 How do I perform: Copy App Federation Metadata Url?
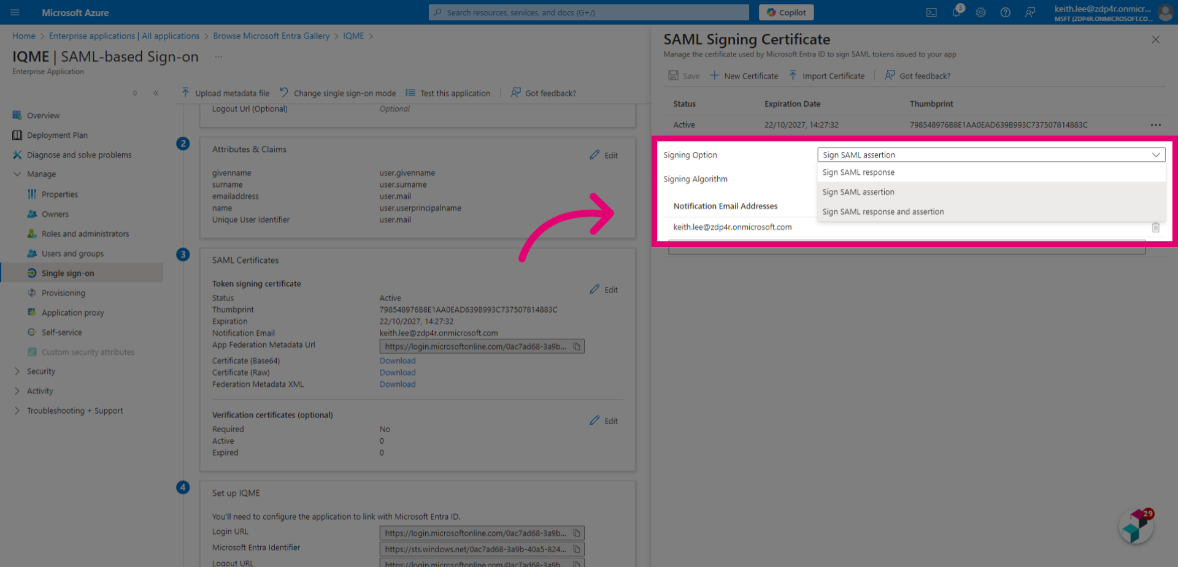click(x=577, y=346)
